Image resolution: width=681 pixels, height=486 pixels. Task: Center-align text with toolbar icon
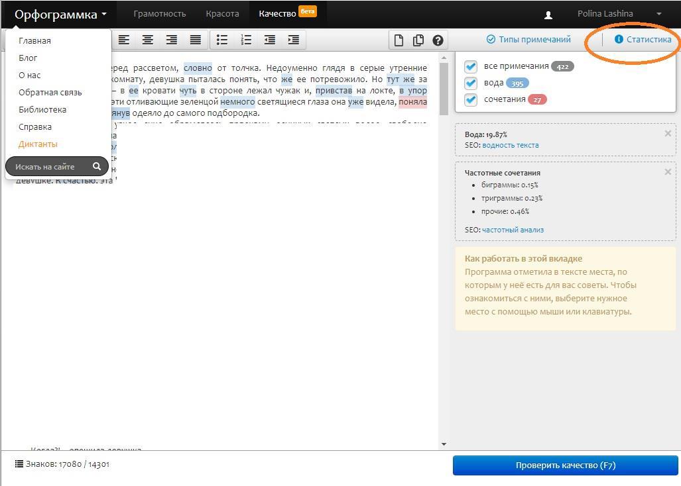148,40
